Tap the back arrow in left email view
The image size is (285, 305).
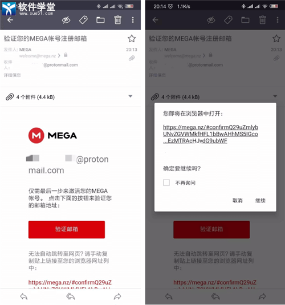[10, 20]
